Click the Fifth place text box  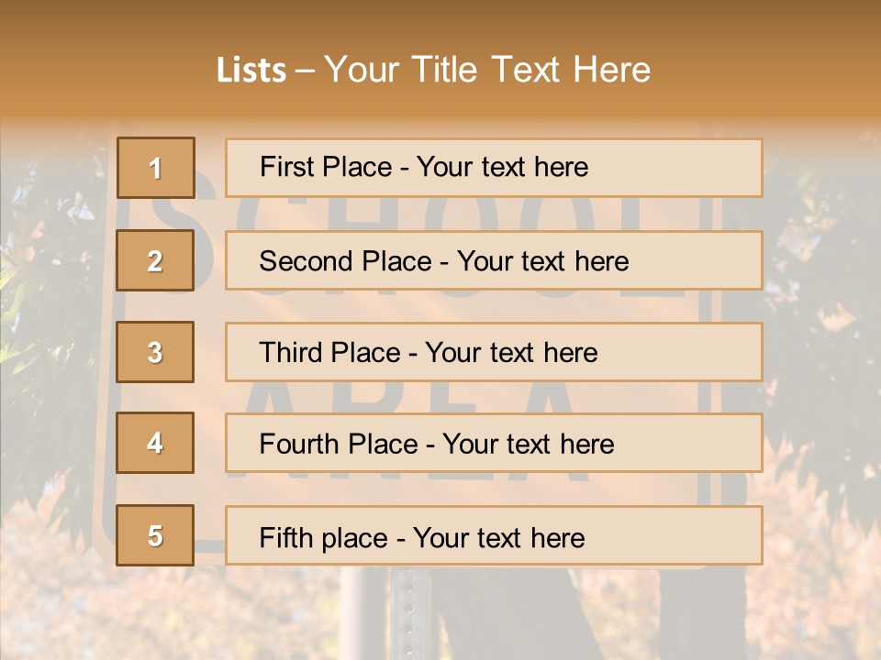494,535
